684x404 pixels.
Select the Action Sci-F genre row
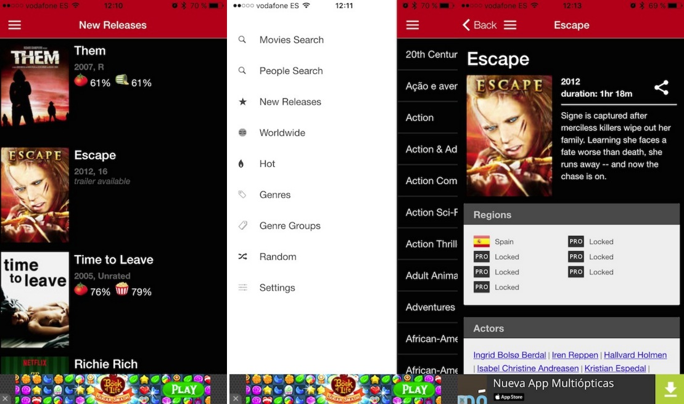pos(428,212)
